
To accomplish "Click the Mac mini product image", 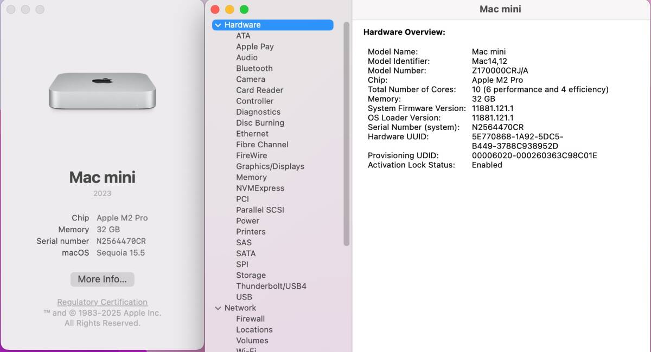I will point(102,92).
